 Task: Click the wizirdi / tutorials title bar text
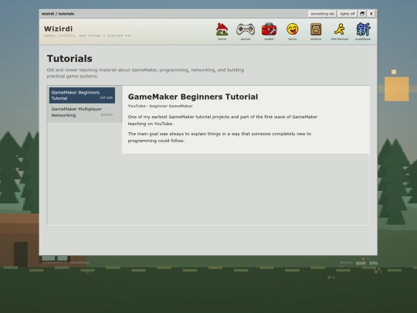58,14
